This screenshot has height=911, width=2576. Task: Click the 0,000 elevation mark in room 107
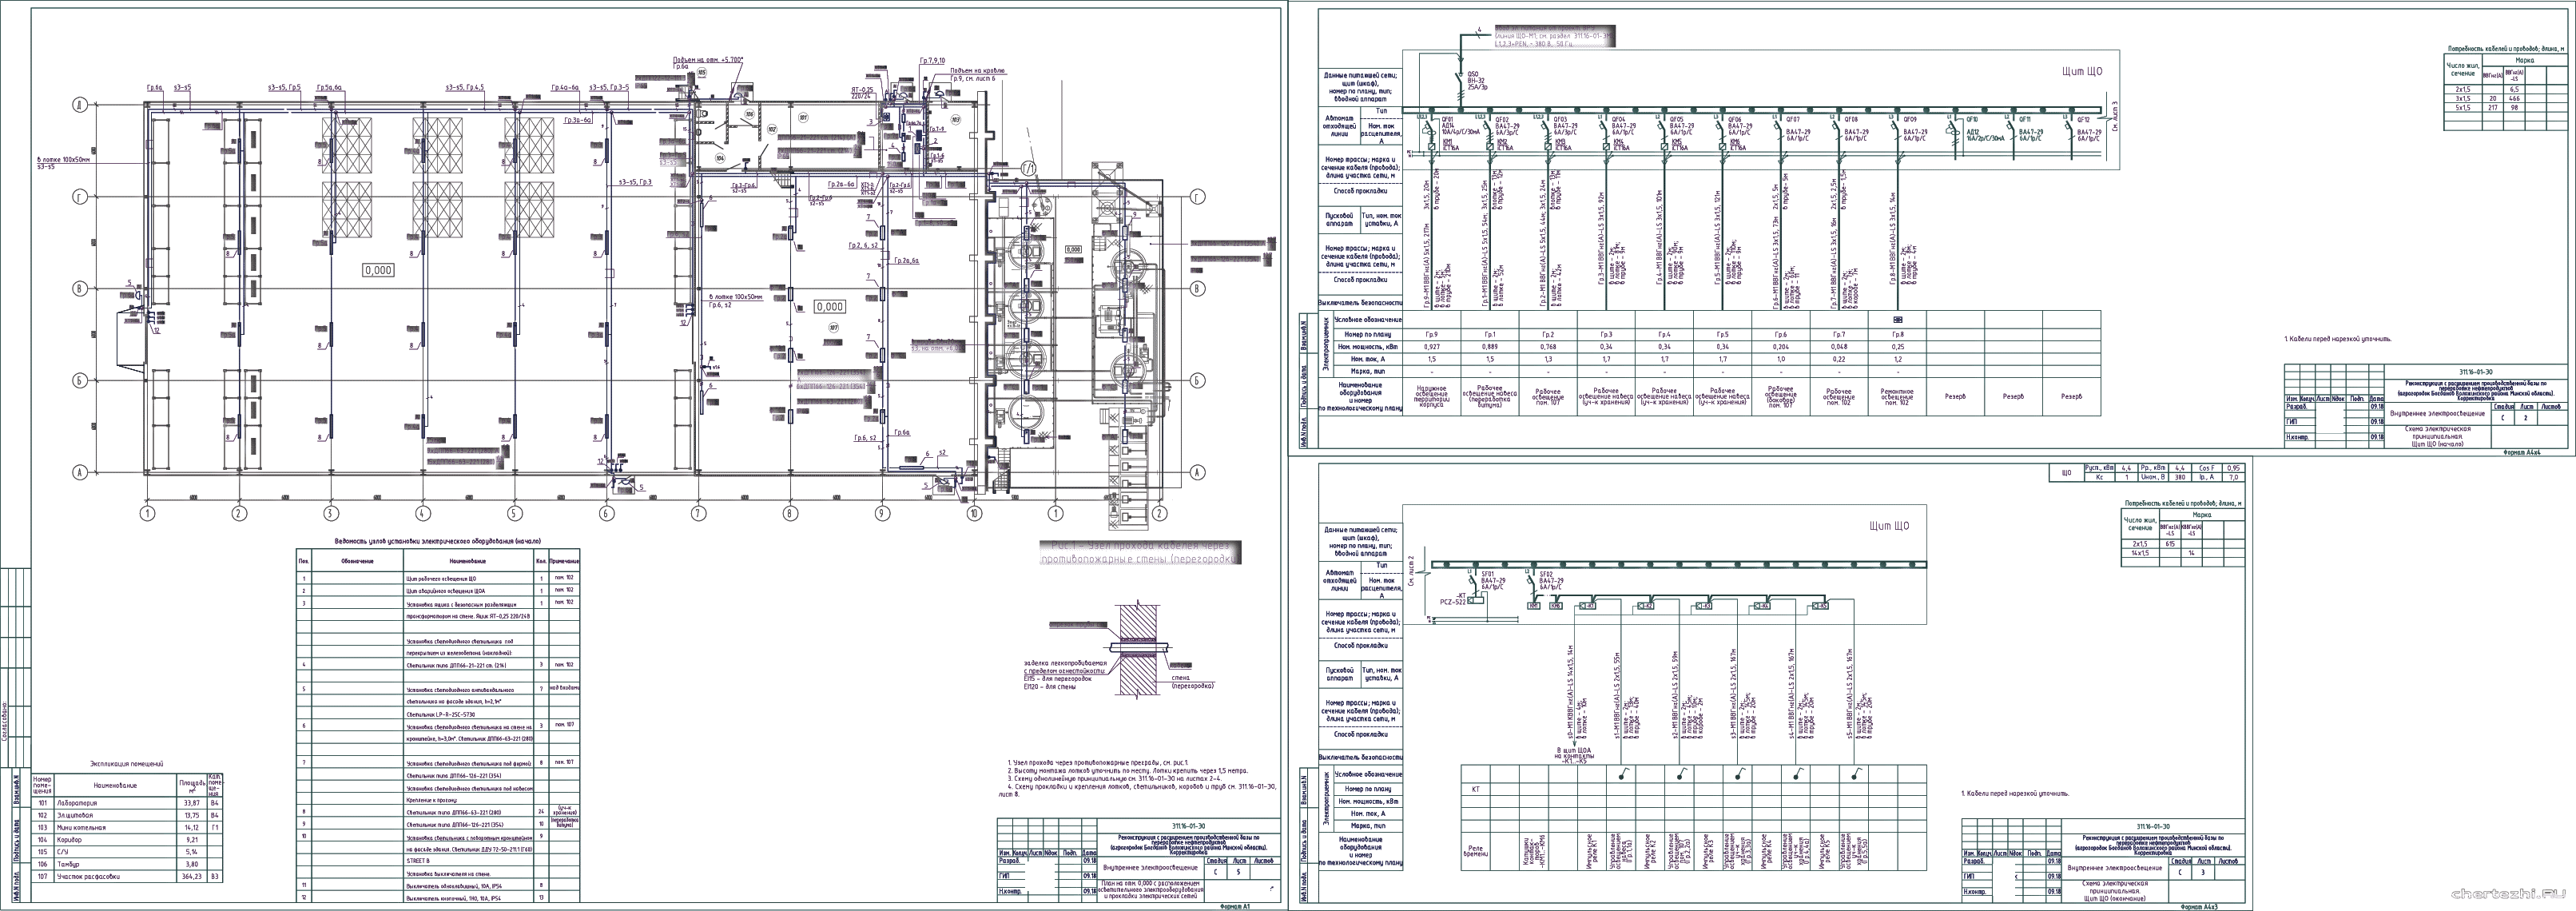click(x=829, y=307)
